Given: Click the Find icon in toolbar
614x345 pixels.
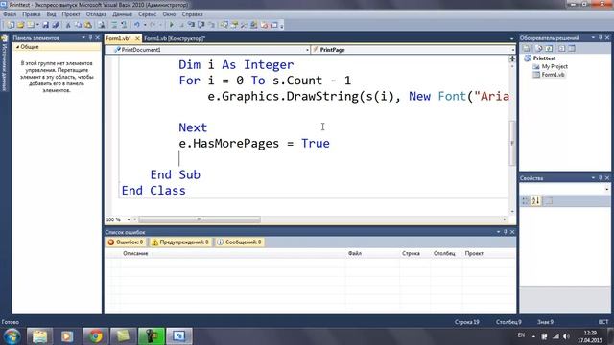Looking at the screenshot, I should tap(102, 25).
